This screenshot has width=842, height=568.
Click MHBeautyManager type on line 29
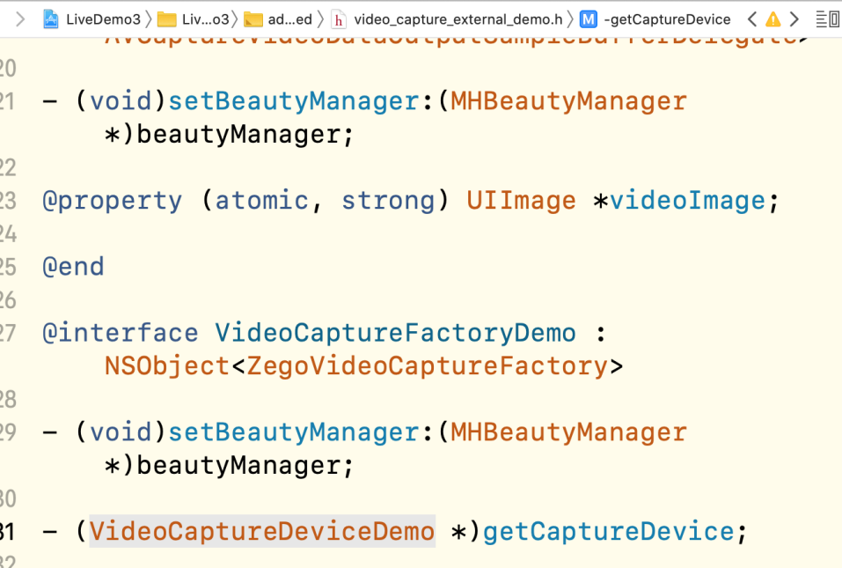568,432
